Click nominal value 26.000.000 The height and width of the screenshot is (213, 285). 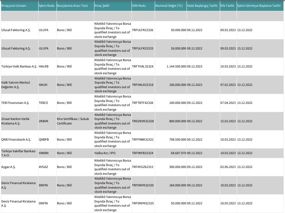179,48
